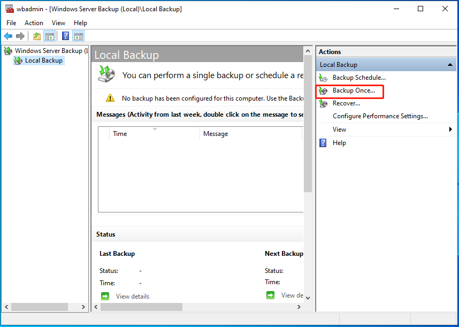This screenshot has height=327, width=459.
Task: Click the Forward navigation arrow
Action: pyautogui.click(x=20, y=36)
